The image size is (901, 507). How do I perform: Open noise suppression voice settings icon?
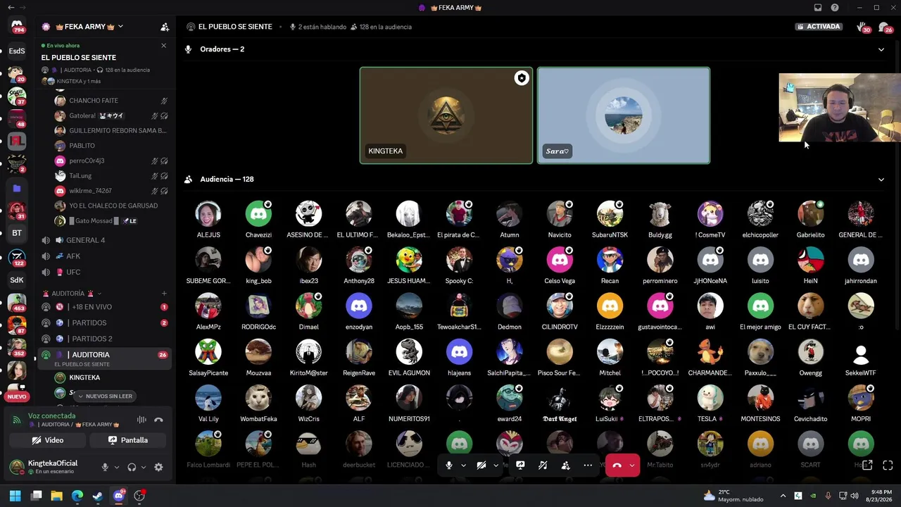(141, 420)
